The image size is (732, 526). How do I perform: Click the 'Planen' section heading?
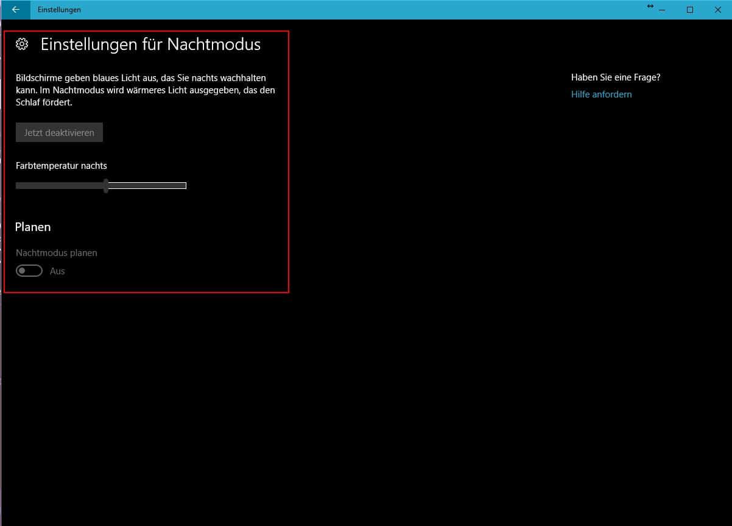click(x=33, y=227)
